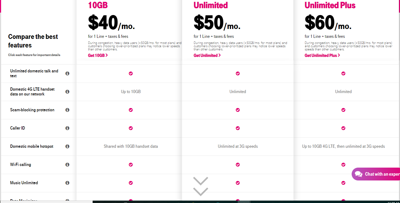Image resolution: width=400 pixels, height=203 pixels.
Task: Click Music Unlimited feature label
Action: point(24,183)
